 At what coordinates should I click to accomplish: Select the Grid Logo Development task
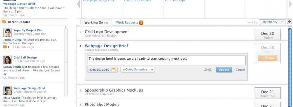click(x=107, y=32)
